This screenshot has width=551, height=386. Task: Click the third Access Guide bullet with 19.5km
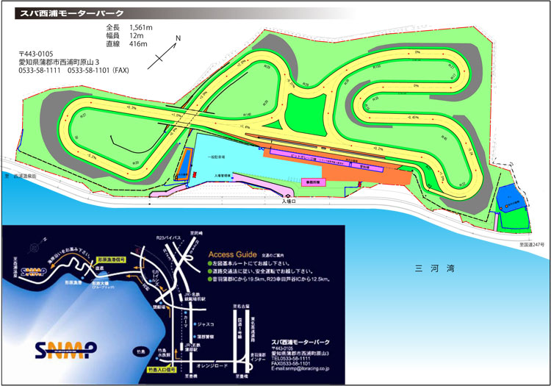269,279
